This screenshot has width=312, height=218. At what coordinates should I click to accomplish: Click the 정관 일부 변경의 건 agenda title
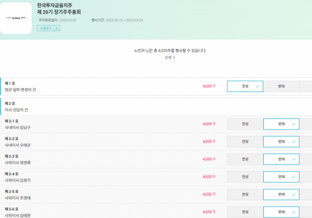pyautogui.click(x=20, y=90)
